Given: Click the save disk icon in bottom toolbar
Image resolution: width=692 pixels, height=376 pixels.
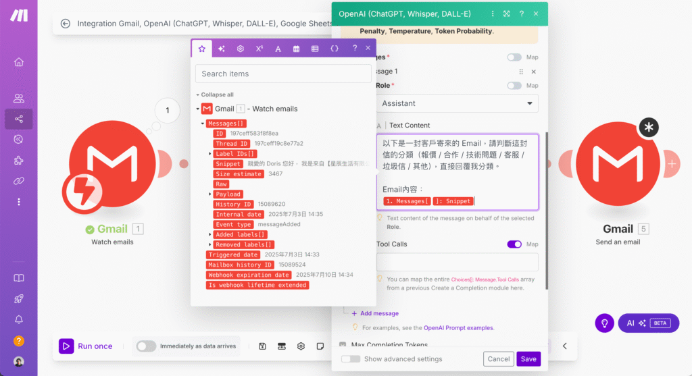Looking at the screenshot, I should pyautogui.click(x=262, y=346).
